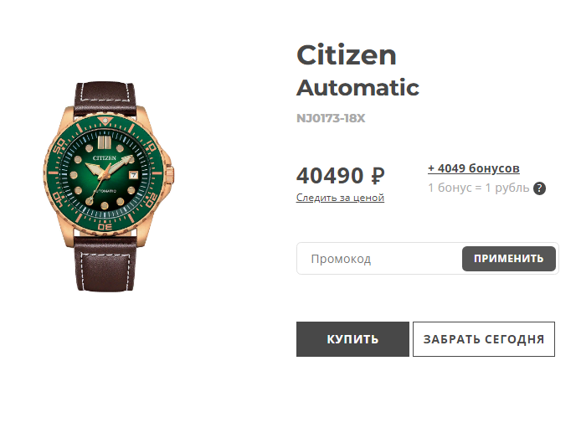The width and height of the screenshot is (576, 433).
Task: Open the + 4049 бонусов link
Action: [474, 168]
